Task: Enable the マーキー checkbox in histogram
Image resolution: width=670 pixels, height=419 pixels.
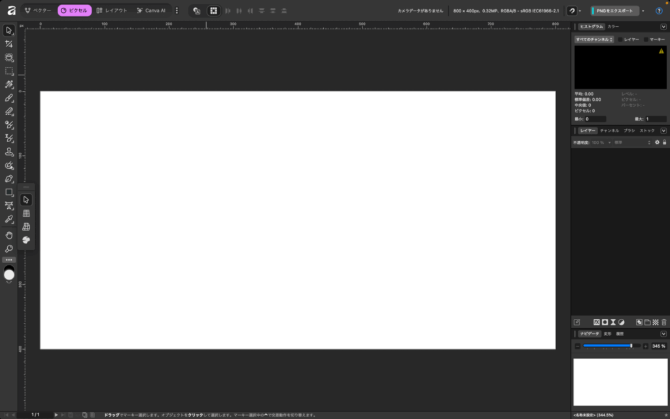Action: click(x=646, y=40)
